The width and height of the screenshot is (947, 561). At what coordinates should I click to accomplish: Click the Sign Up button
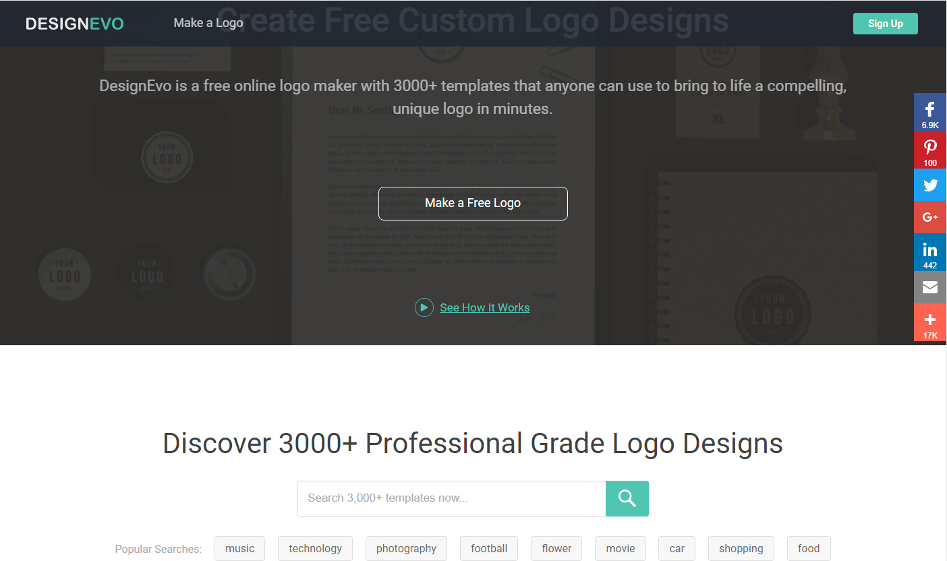(886, 24)
